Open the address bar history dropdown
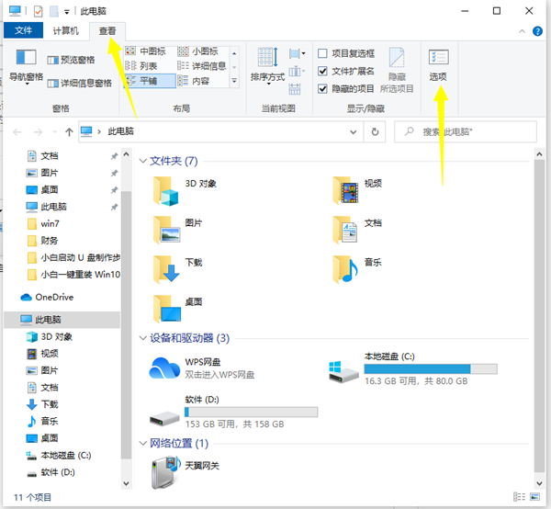Image resolution: width=551 pixels, height=509 pixels. tap(354, 132)
